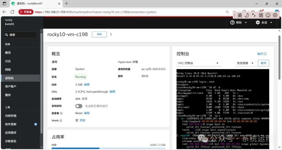Click 编辑 next to boot order disk
282x150 pixels.
[84, 99]
